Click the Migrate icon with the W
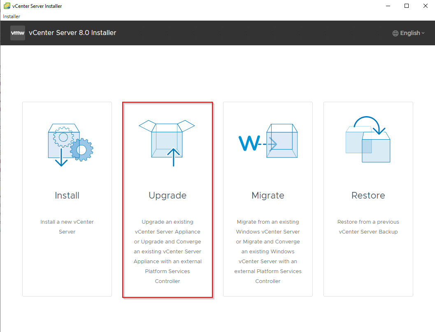This screenshot has width=435, height=332. [x=268, y=142]
